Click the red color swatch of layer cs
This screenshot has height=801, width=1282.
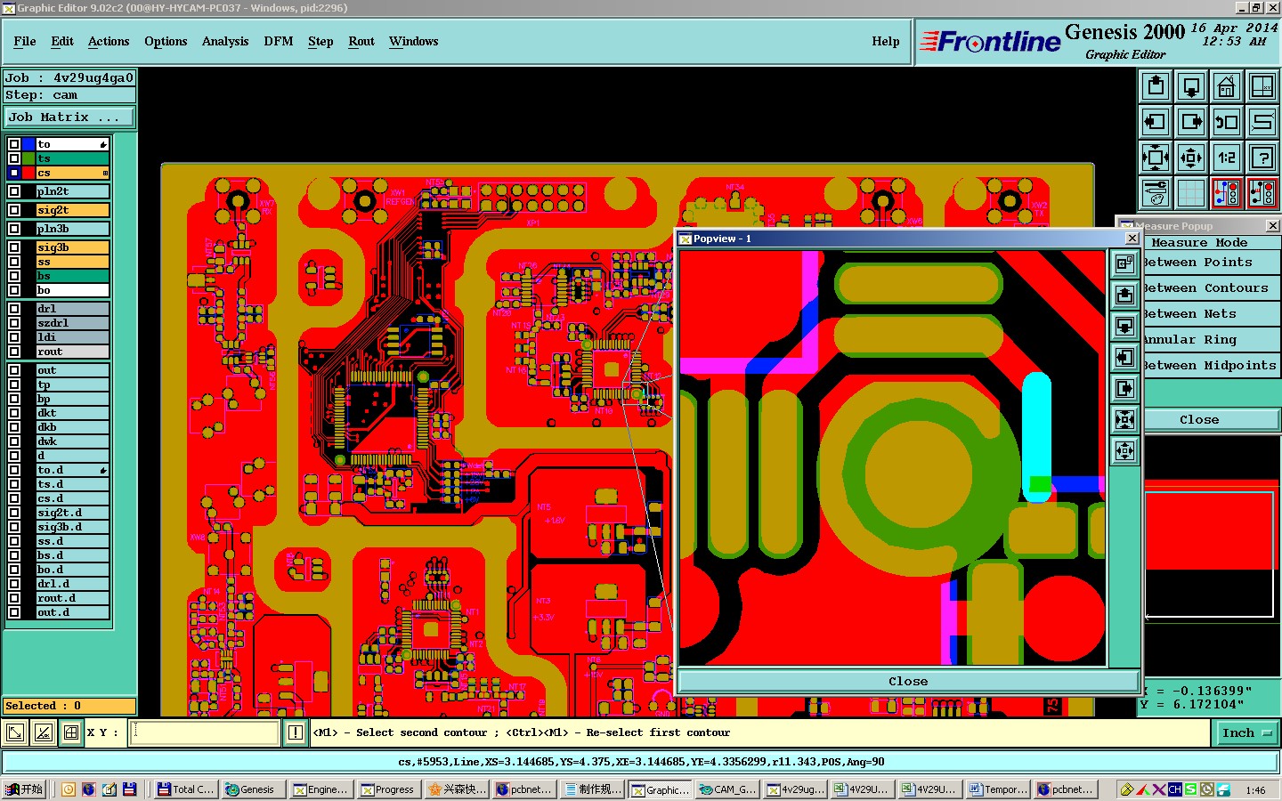(28, 173)
